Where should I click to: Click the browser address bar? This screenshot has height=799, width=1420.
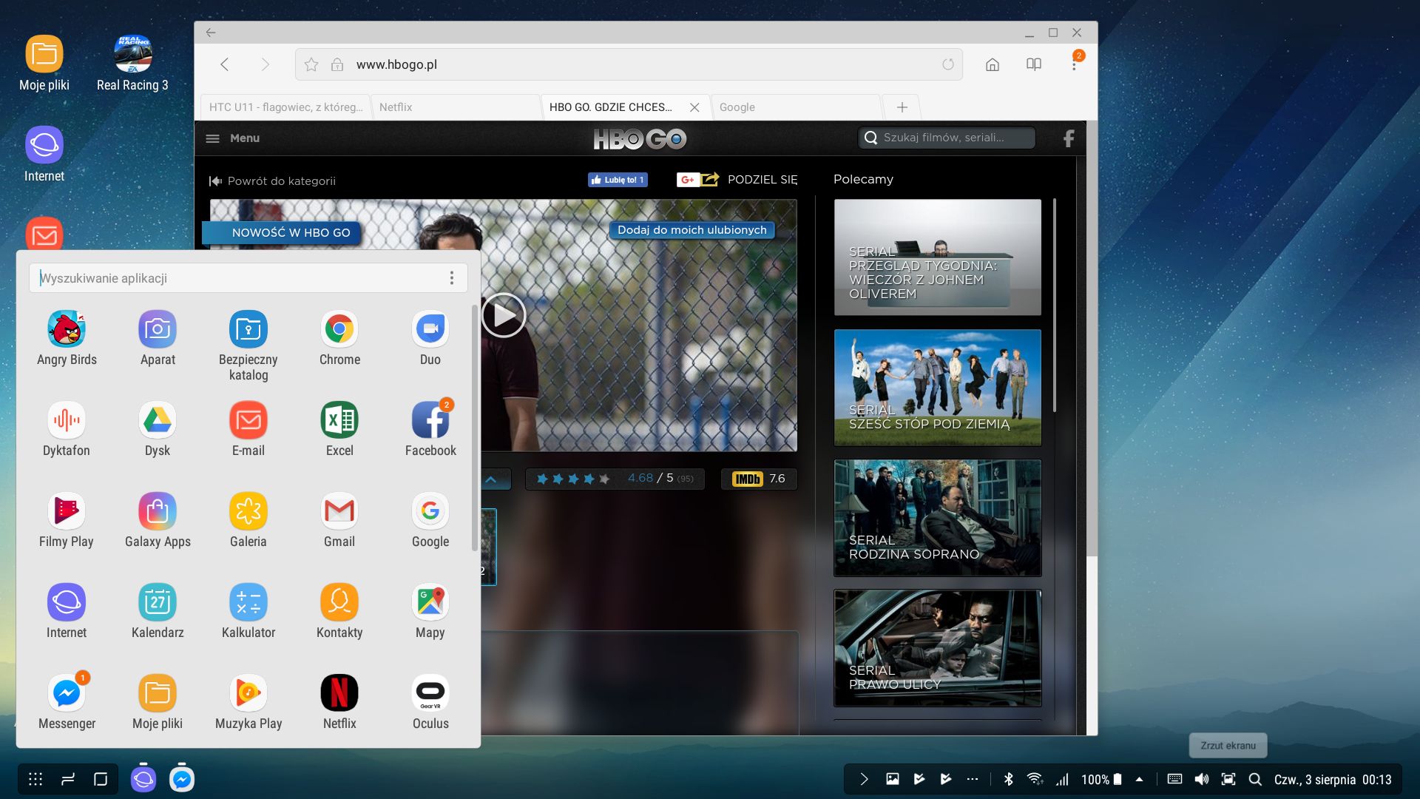pos(629,64)
